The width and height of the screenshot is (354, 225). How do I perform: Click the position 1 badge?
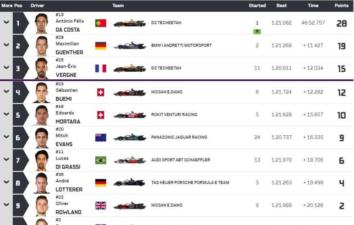click(21, 23)
